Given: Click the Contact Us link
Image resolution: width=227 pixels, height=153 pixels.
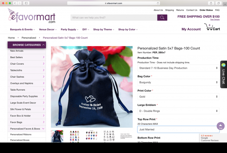Looking at the screenshot, I should pyautogui.click(x=192, y=10).
